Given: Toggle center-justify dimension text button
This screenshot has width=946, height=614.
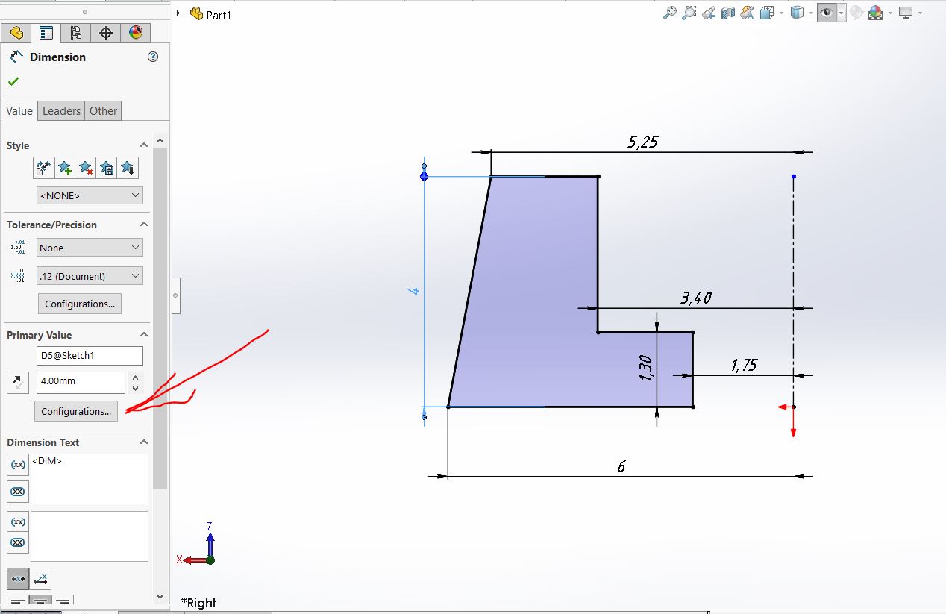Looking at the screenshot, I should coord(40,601).
